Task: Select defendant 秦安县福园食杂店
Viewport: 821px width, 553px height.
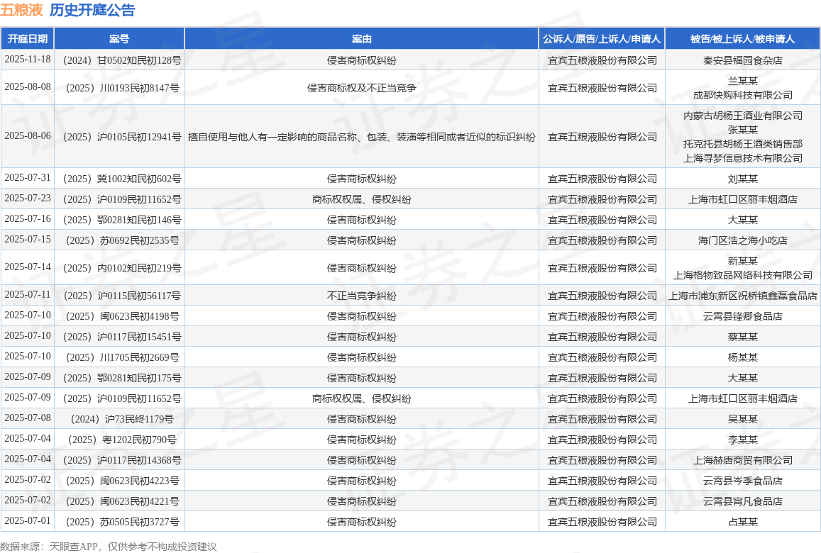Action: click(x=742, y=60)
